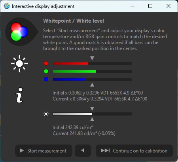This screenshot has width=178, height=162.
Task: Click Continue on to calibration button
Action: pyautogui.click(x=134, y=150)
